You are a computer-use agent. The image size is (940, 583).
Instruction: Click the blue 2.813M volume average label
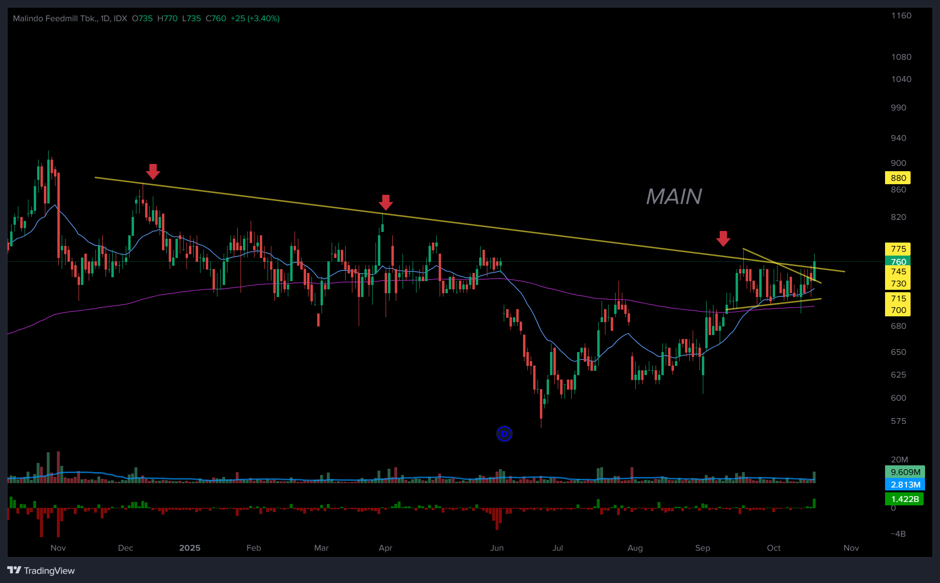click(x=905, y=485)
